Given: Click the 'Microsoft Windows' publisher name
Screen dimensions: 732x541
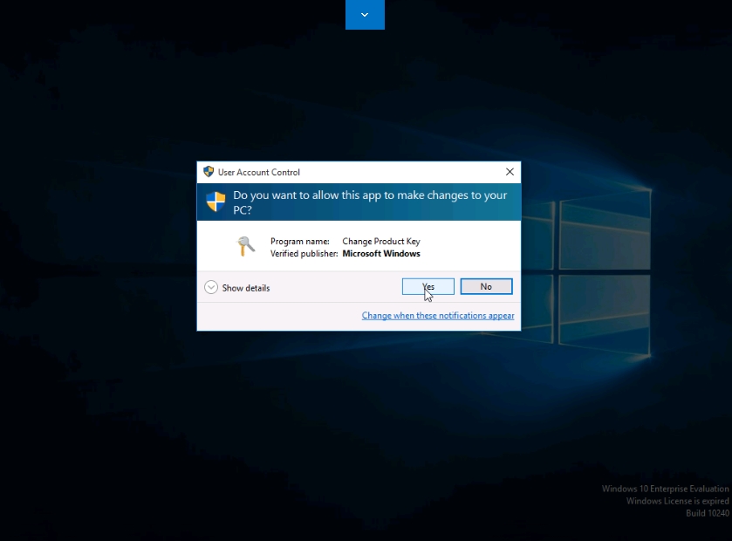Looking at the screenshot, I should coord(381,254).
